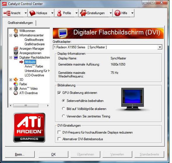Click the Basis... button

click(x=20, y=154)
